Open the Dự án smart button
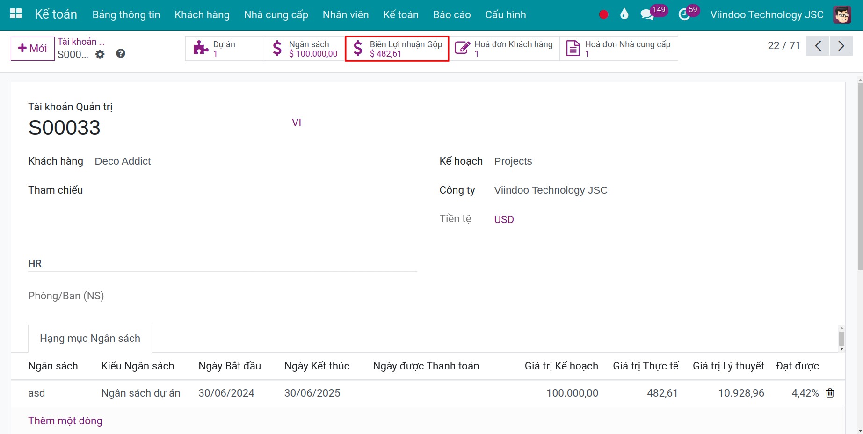The image size is (863, 434). coord(225,49)
